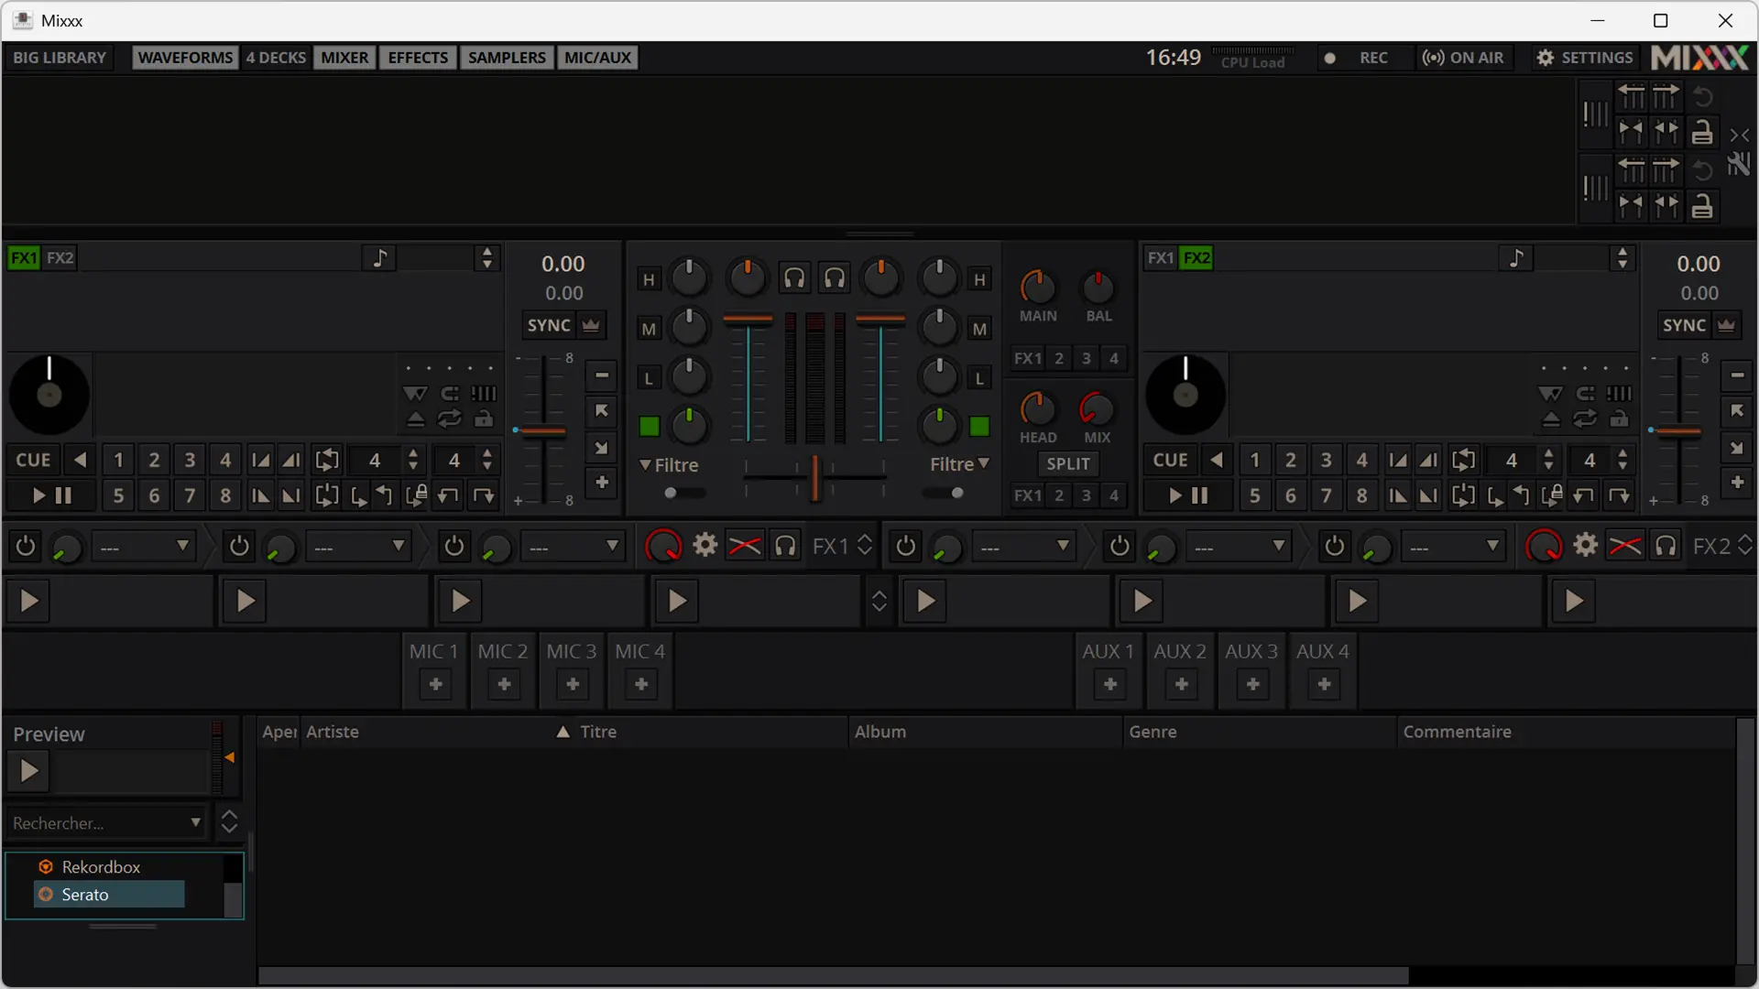The image size is (1759, 989).
Task: Open FX2 effect unit settings gear
Action: coord(1586,547)
